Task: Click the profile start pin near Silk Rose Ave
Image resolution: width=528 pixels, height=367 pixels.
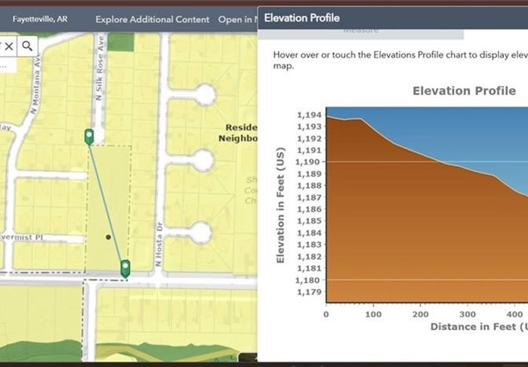Action: point(89,136)
